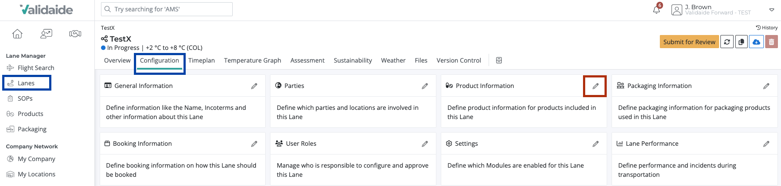Click the user profile avatar icon
The width and height of the screenshot is (781, 186).
[677, 10]
